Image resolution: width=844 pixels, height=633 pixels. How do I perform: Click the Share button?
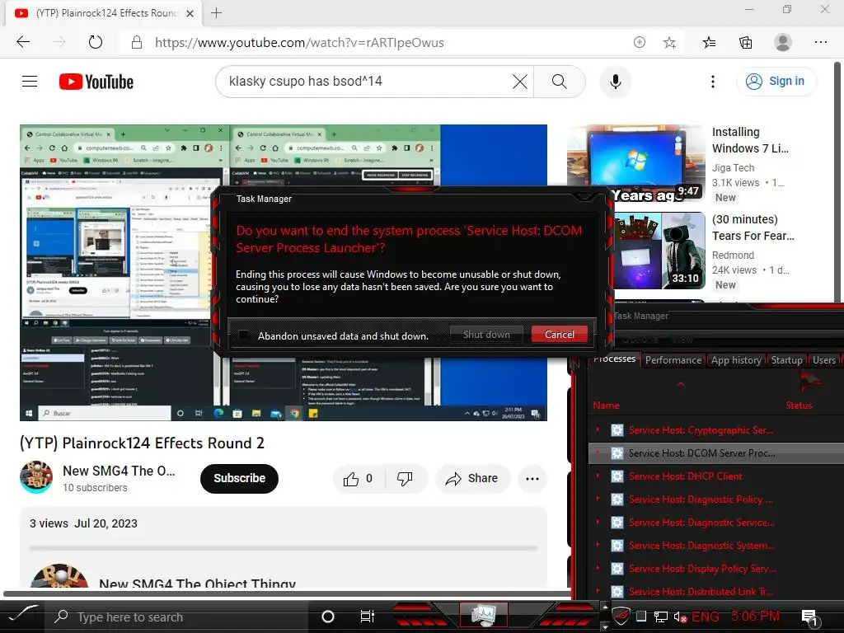coord(472,479)
